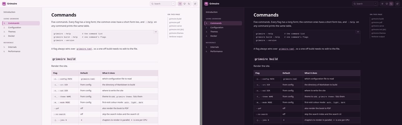Click slash shortcut badge in dark window search
This screenshot has height=125, width=402.
[375, 4]
